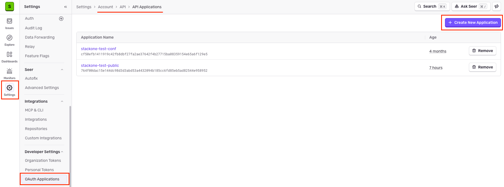The height and width of the screenshot is (187, 504).
Task: Select OAuth Applications in sidebar
Action: point(44,179)
